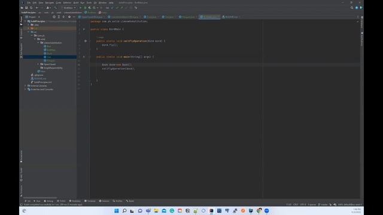Collapse the LiskovSubstitution package
This screenshot has width=383, height=215.
pyautogui.click(x=38, y=42)
